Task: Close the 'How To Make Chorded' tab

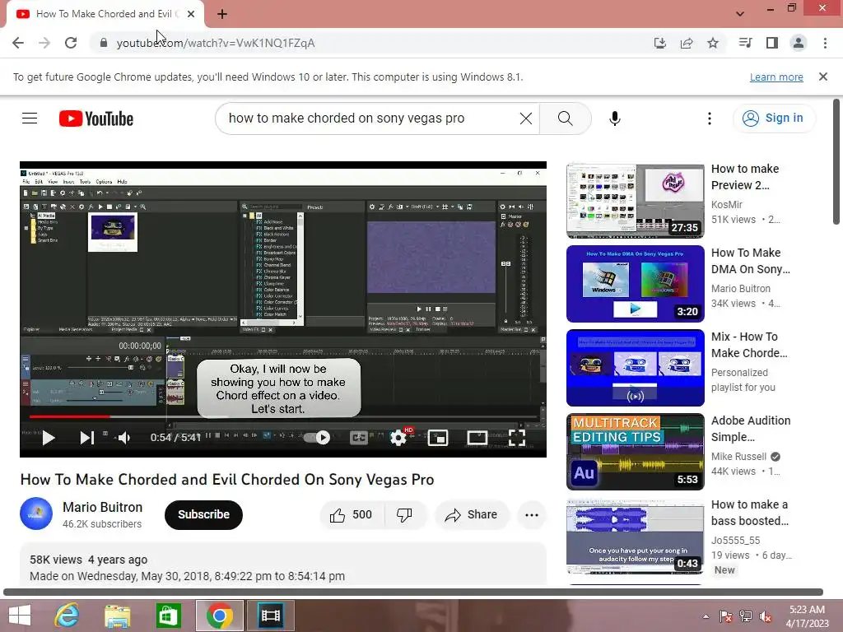Action: pyautogui.click(x=191, y=14)
